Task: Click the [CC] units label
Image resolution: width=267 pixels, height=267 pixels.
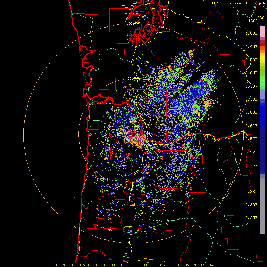Action: coord(253,20)
